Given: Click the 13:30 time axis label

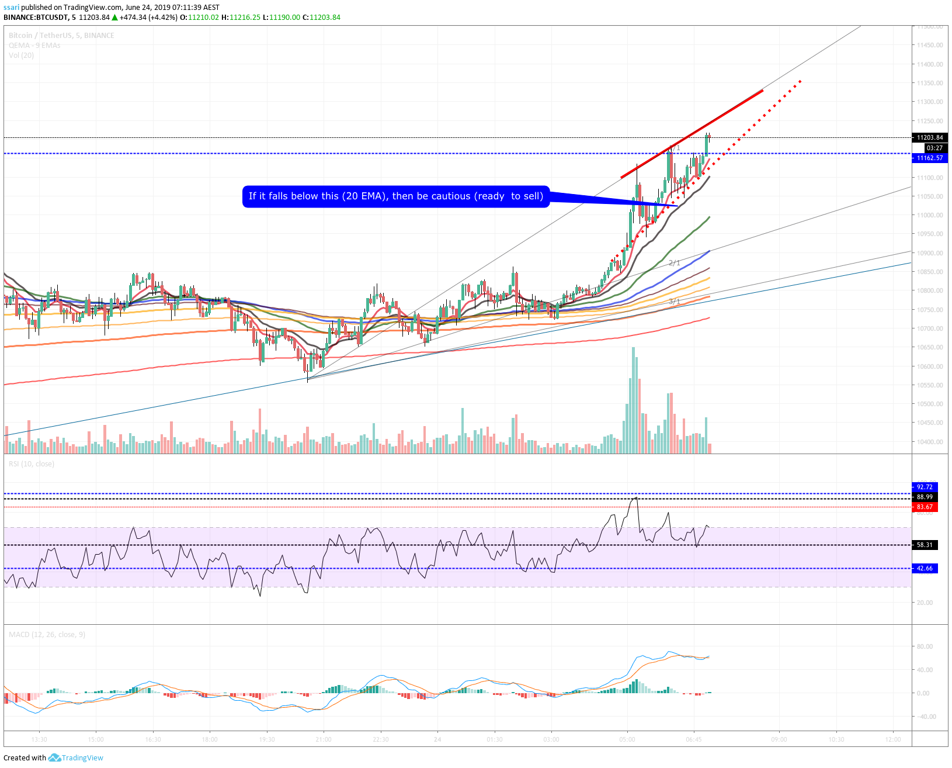Looking at the screenshot, I should click(x=39, y=739).
